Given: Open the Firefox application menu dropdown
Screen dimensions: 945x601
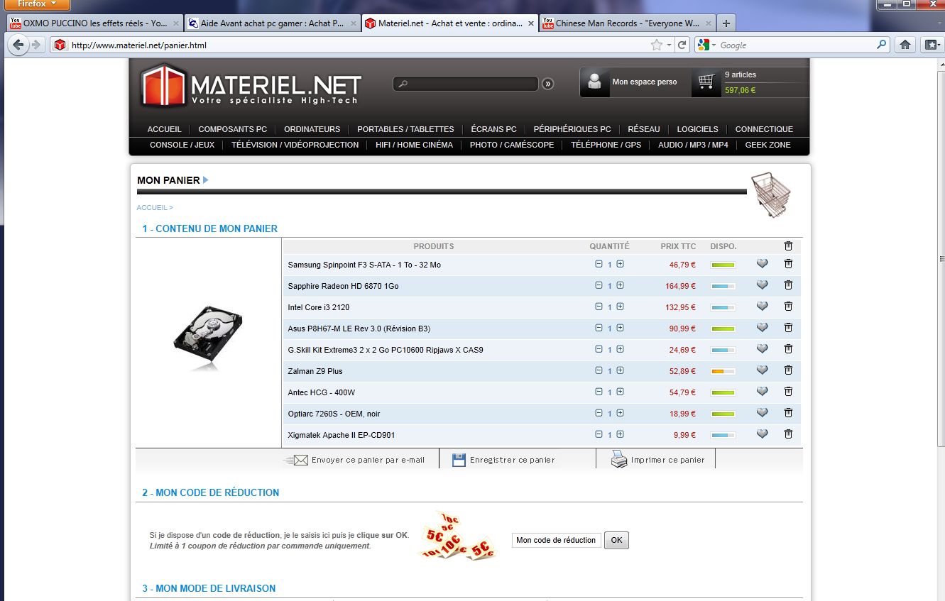Looking at the screenshot, I should 35,4.
